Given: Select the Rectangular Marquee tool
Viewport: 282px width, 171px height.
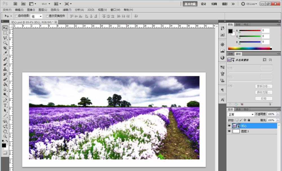Looking at the screenshot, I should tap(5, 33).
